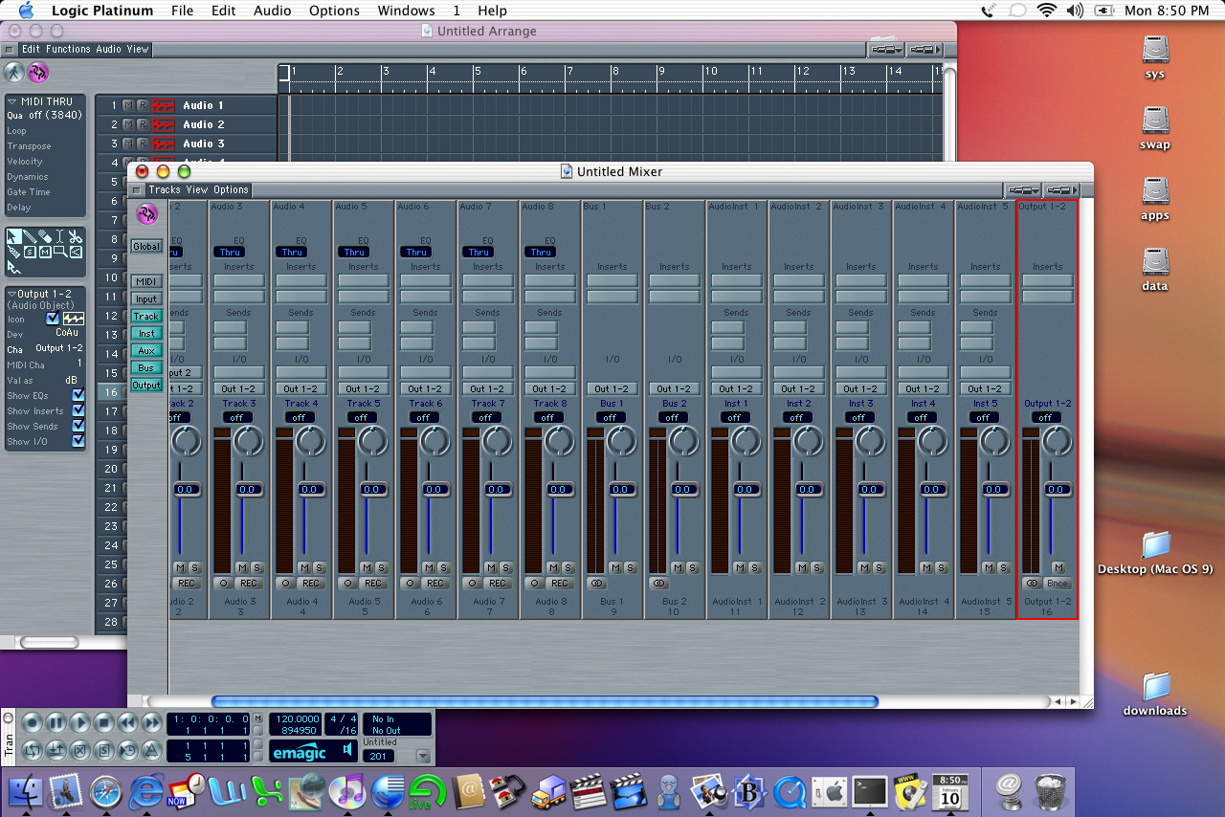
Task: Pick the Magnifying glass zoom tool
Action: 60,252
